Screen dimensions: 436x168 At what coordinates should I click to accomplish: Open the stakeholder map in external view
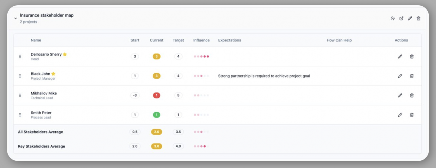click(x=401, y=18)
